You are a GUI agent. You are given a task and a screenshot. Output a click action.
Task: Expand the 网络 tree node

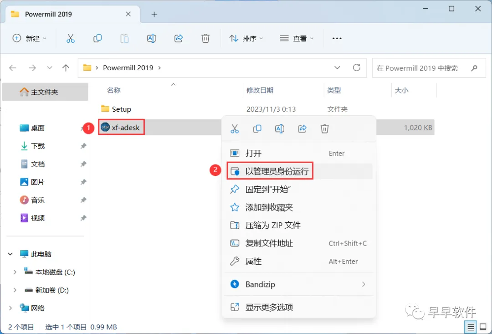click(x=10, y=308)
